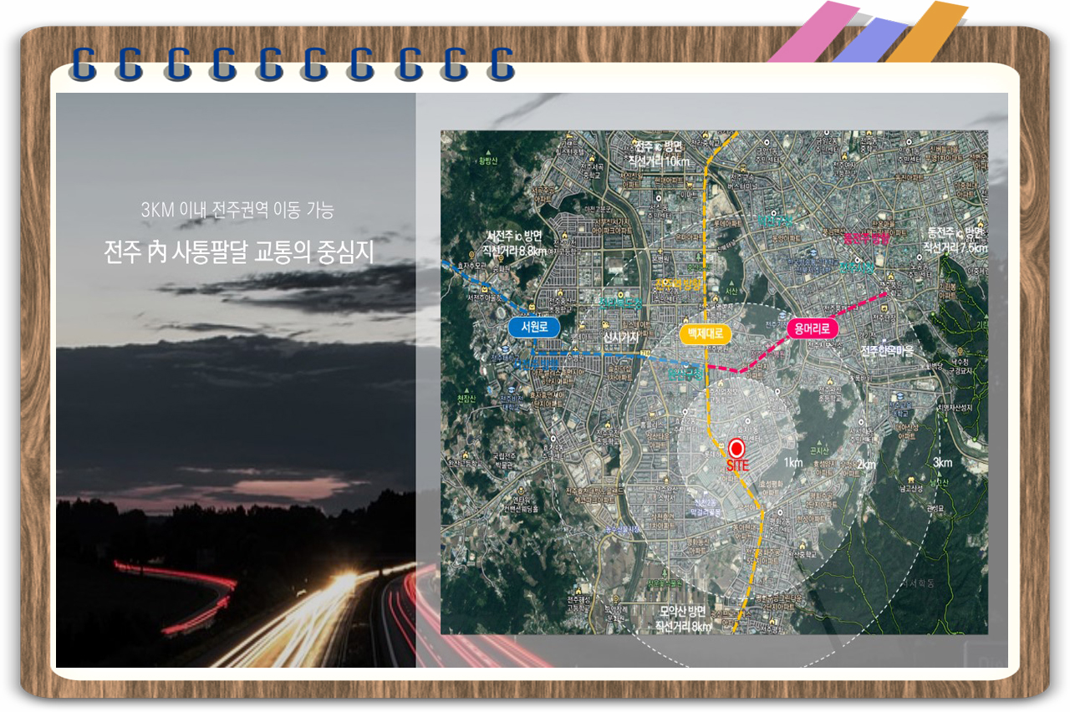Click the highway light-trails photo
This screenshot has height=712, width=1070.
[236, 380]
